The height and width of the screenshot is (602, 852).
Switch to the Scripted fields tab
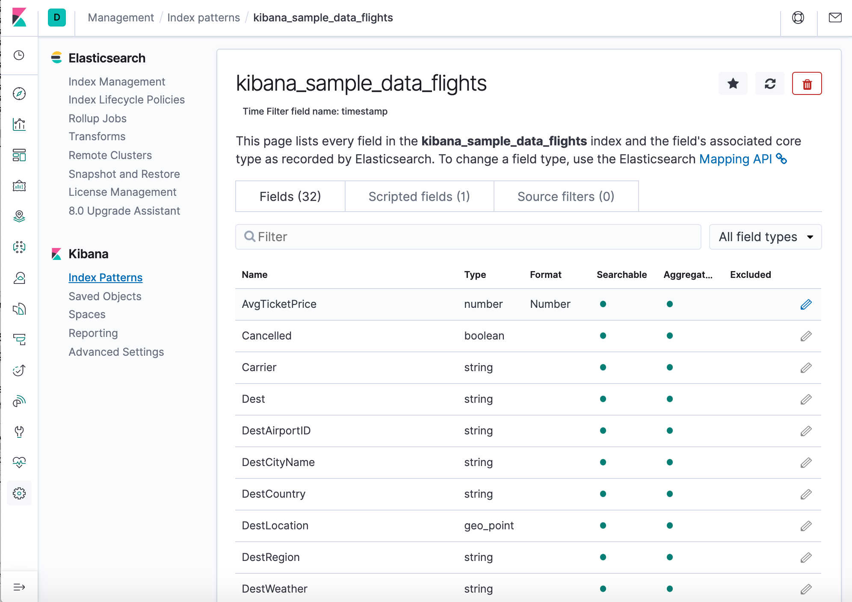pos(419,195)
